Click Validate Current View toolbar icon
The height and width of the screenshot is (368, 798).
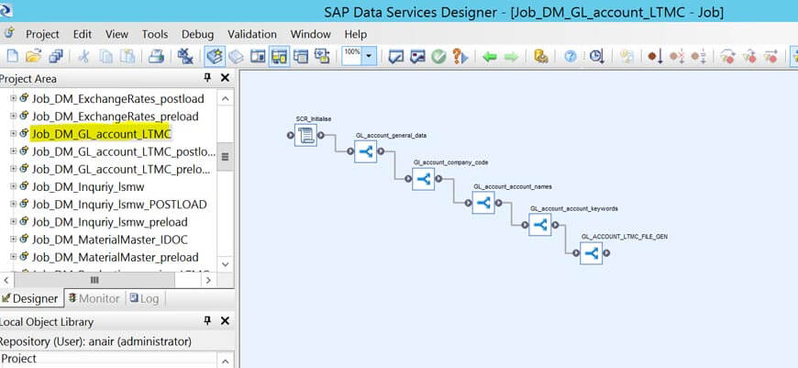(x=395, y=57)
